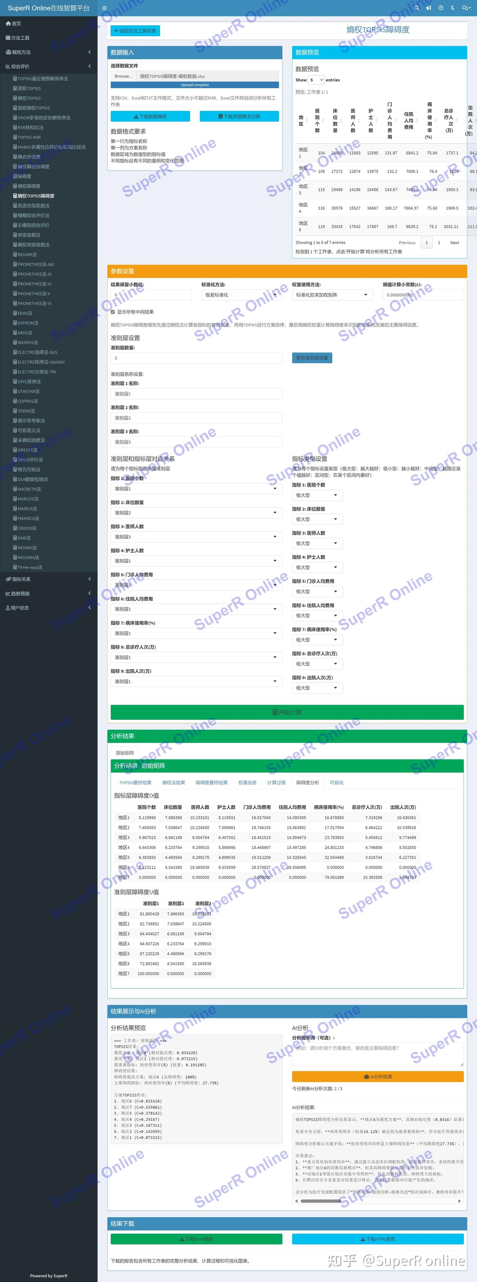The image size is (477, 1282).
Task: Click 更新准则层设置 button
Action: tap(312, 358)
